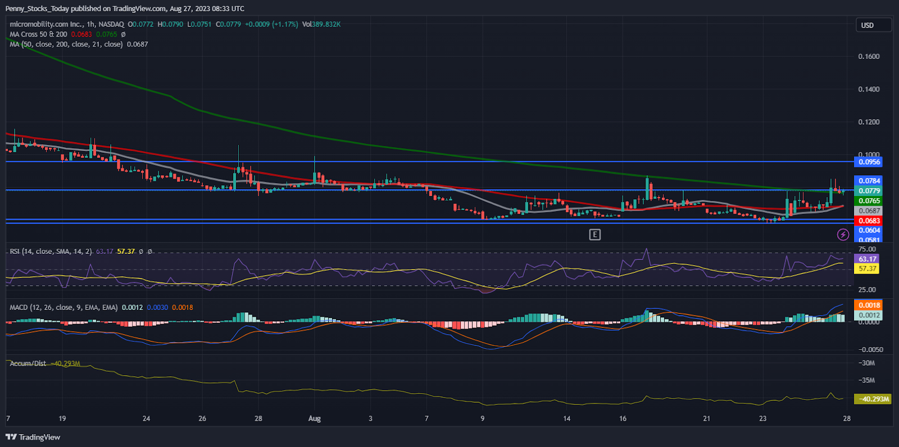
Task: Click the 0.1200 price scale value
Action: 869,122
